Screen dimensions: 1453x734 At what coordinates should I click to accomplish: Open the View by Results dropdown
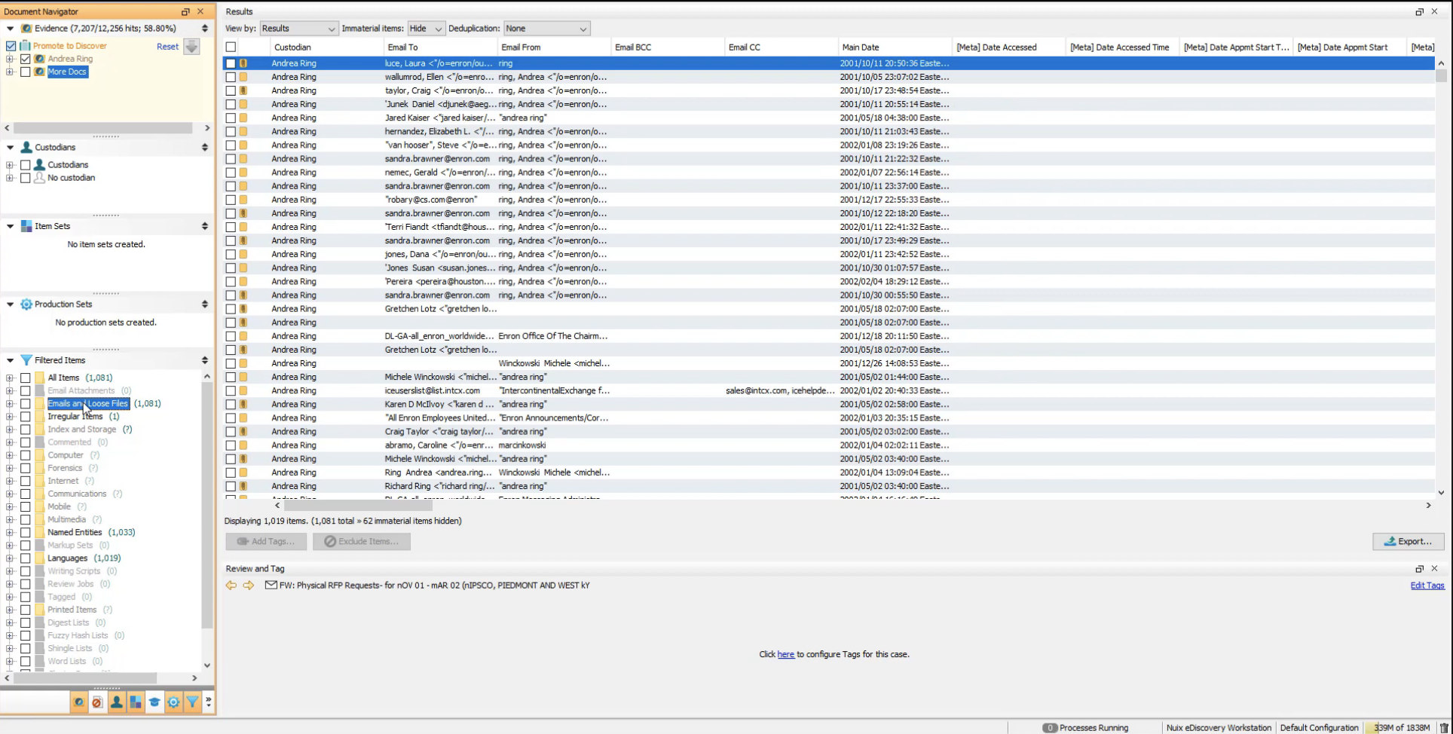click(x=298, y=29)
